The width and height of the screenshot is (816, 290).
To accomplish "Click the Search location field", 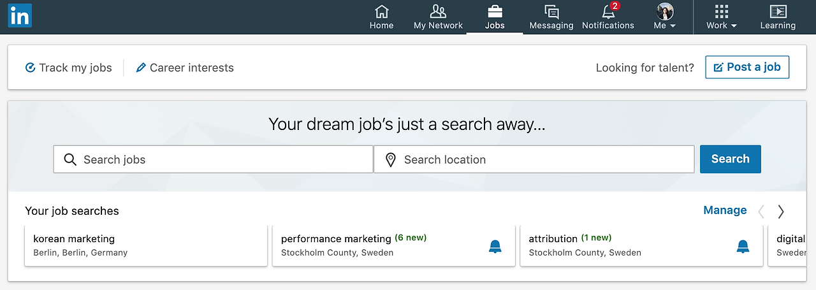I will (x=542, y=159).
